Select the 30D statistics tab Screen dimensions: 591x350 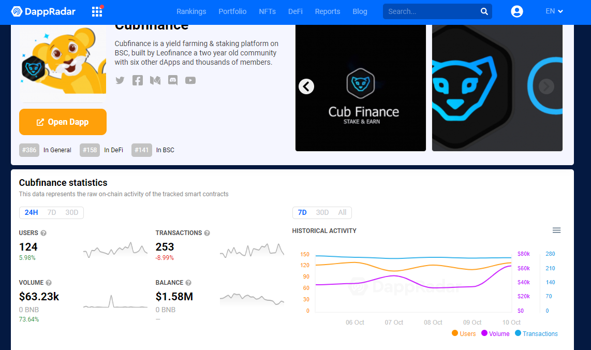pos(71,213)
